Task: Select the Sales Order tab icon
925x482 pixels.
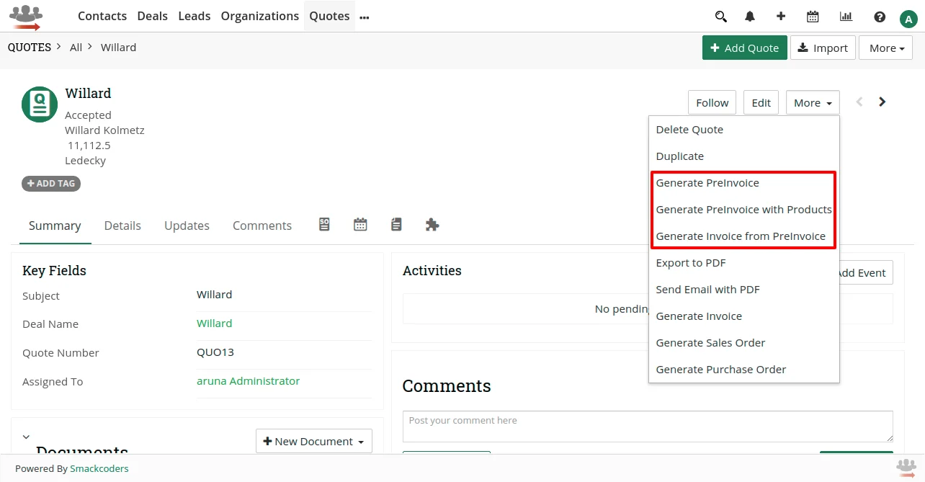Action: (323, 225)
